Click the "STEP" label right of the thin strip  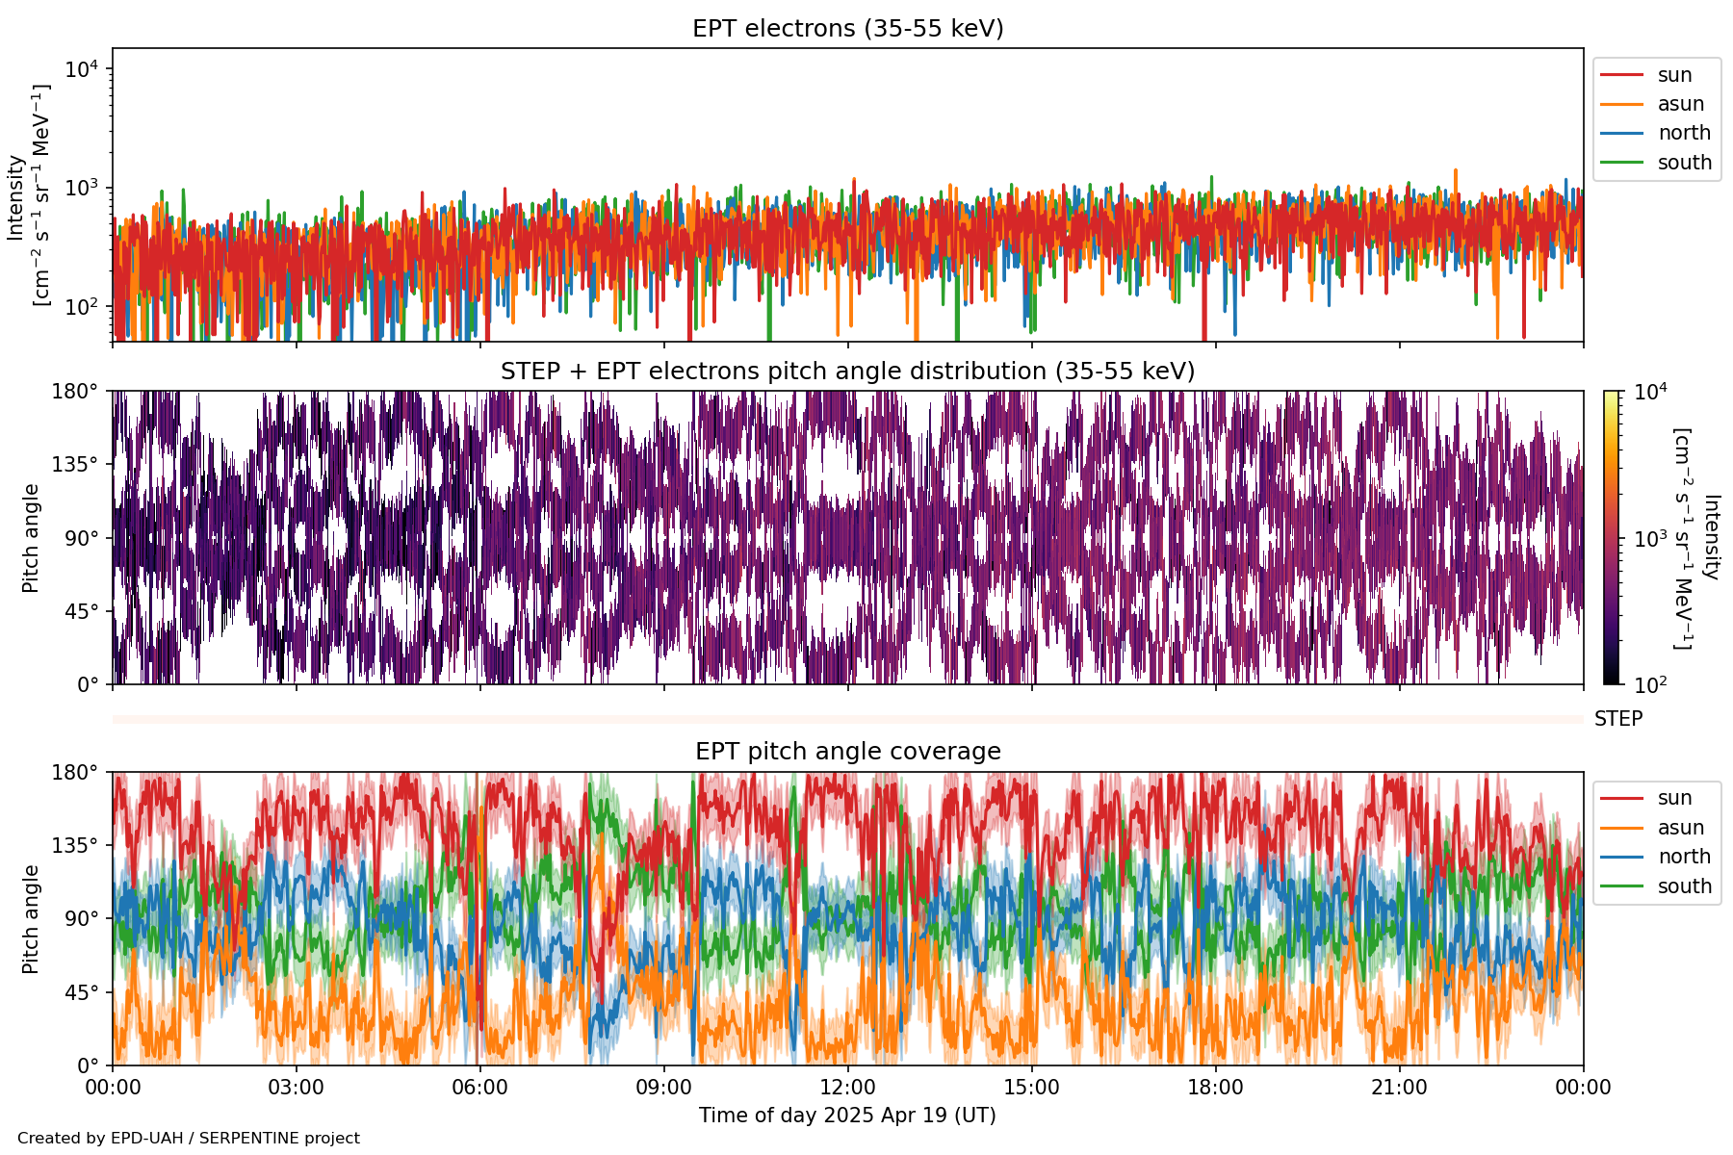point(1618,719)
